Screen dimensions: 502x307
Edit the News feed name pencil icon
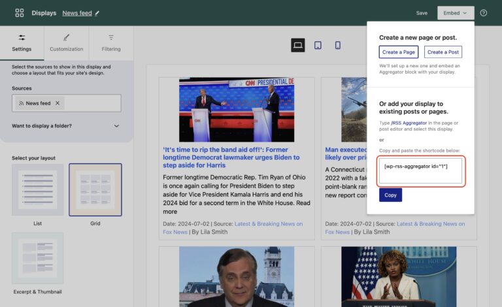97,13
